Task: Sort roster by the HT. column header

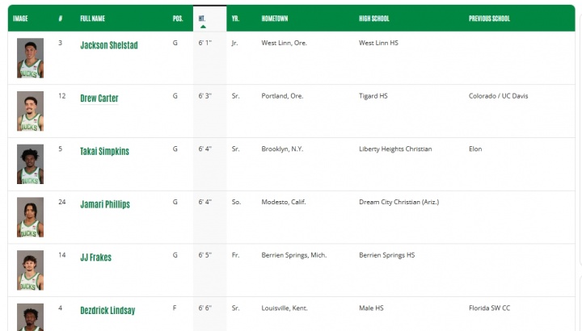Action: click(202, 18)
